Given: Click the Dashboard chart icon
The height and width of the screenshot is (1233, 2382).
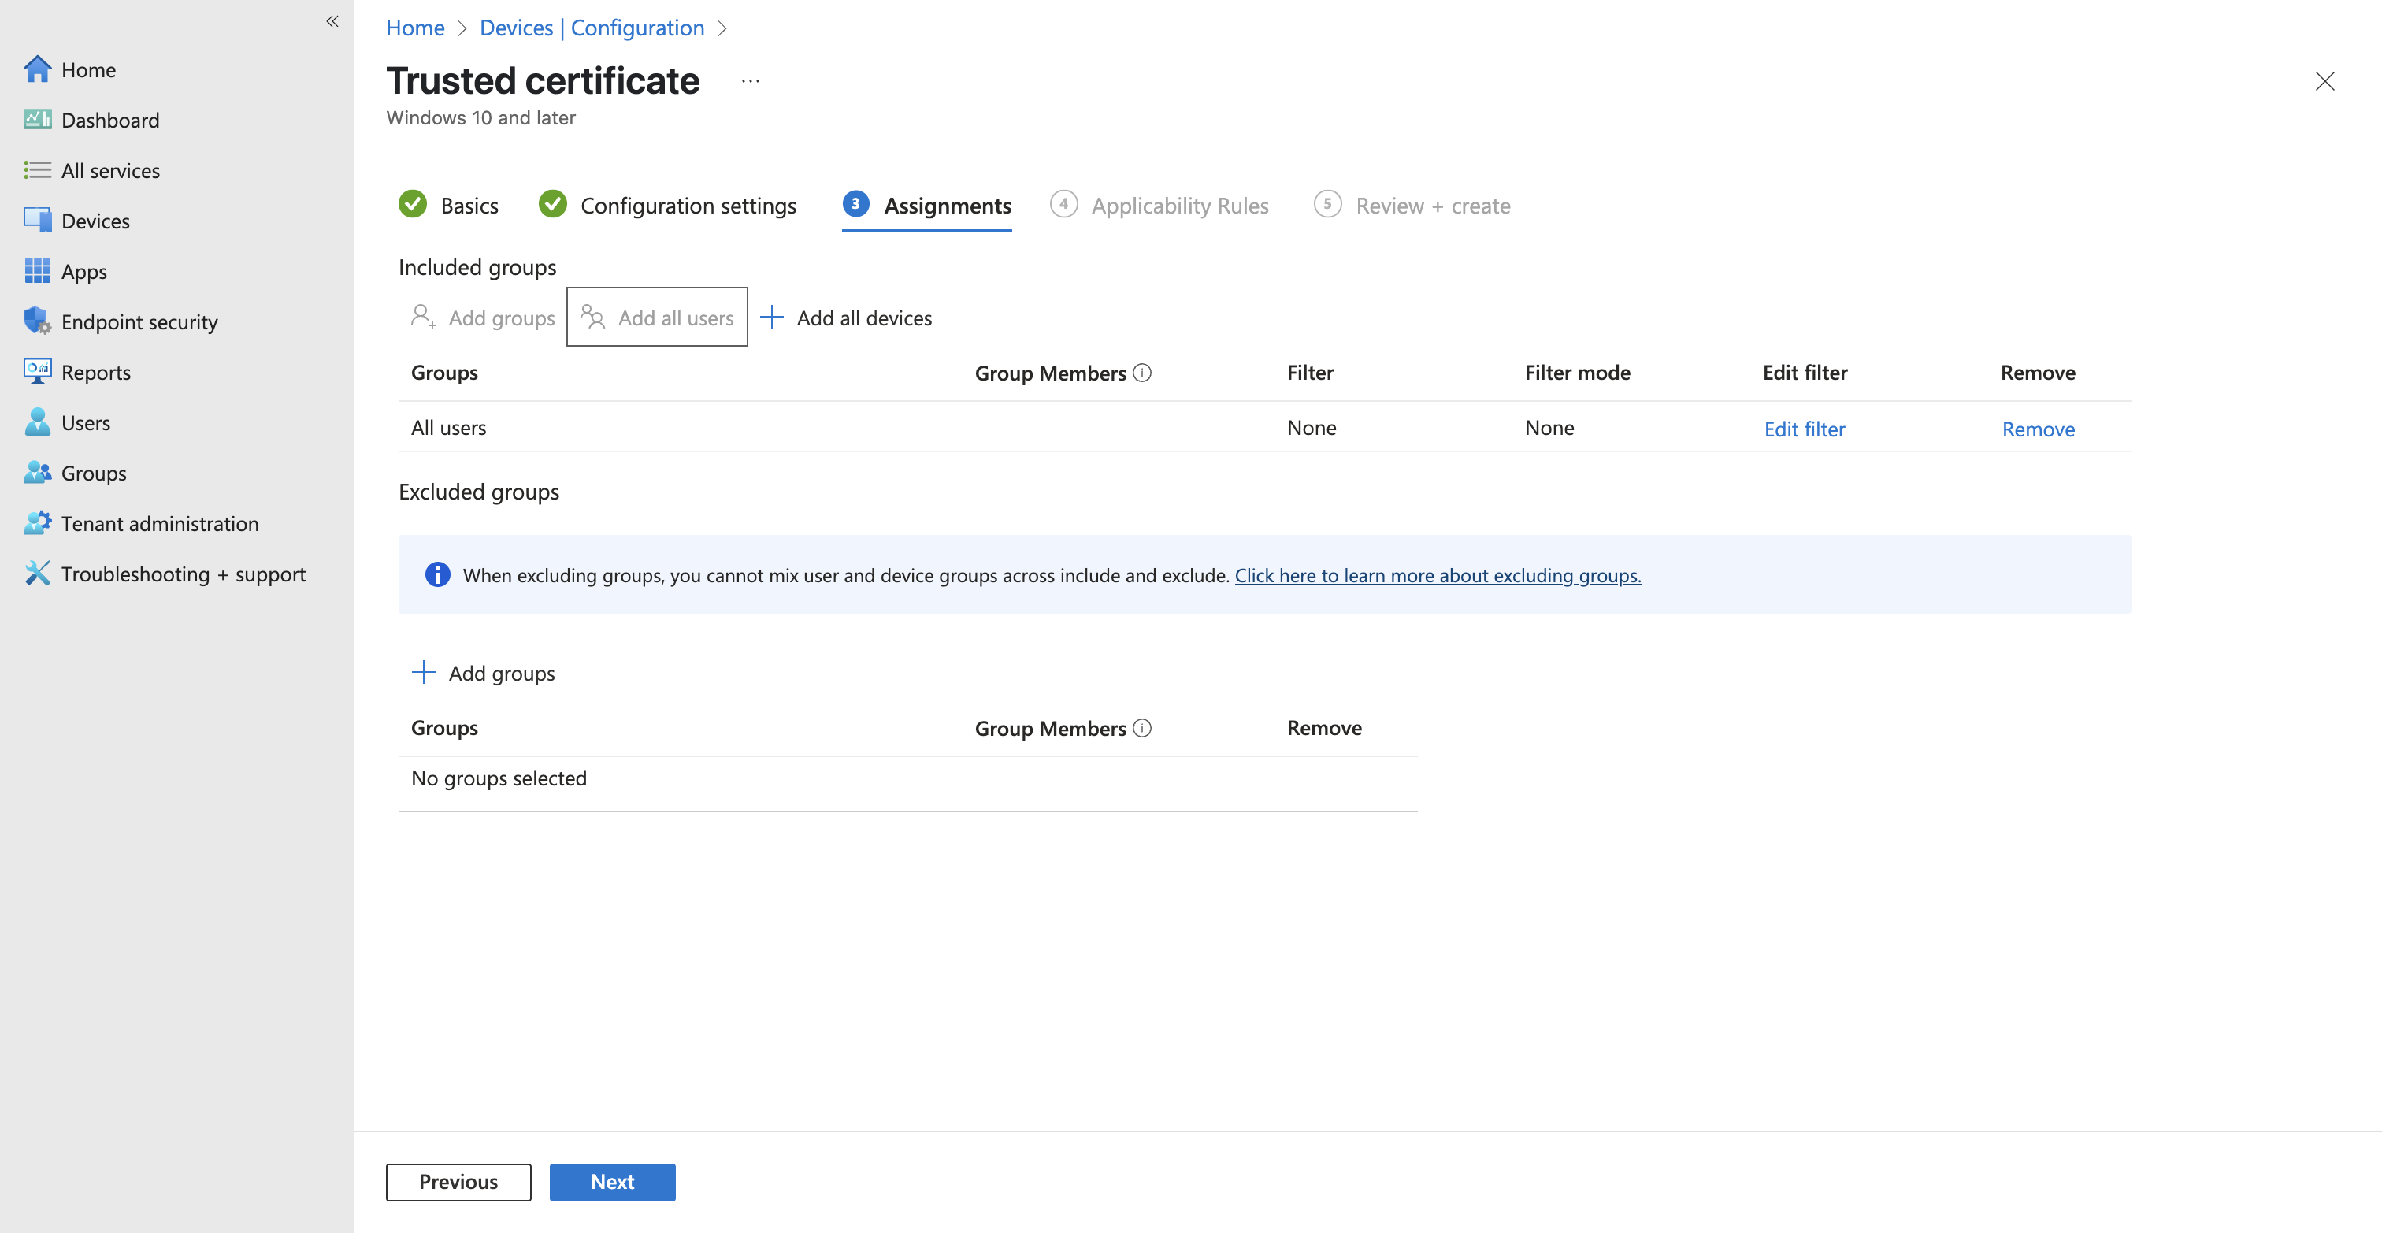Looking at the screenshot, I should point(37,119).
